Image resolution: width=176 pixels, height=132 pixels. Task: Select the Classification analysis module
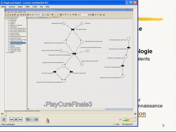click(x=13, y=20)
